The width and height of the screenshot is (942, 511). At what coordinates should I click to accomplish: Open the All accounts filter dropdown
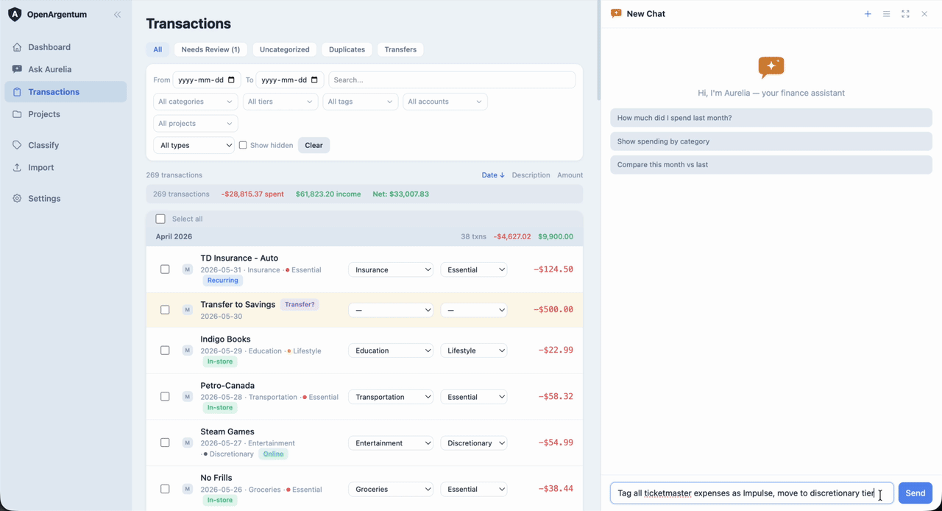point(445,102)
